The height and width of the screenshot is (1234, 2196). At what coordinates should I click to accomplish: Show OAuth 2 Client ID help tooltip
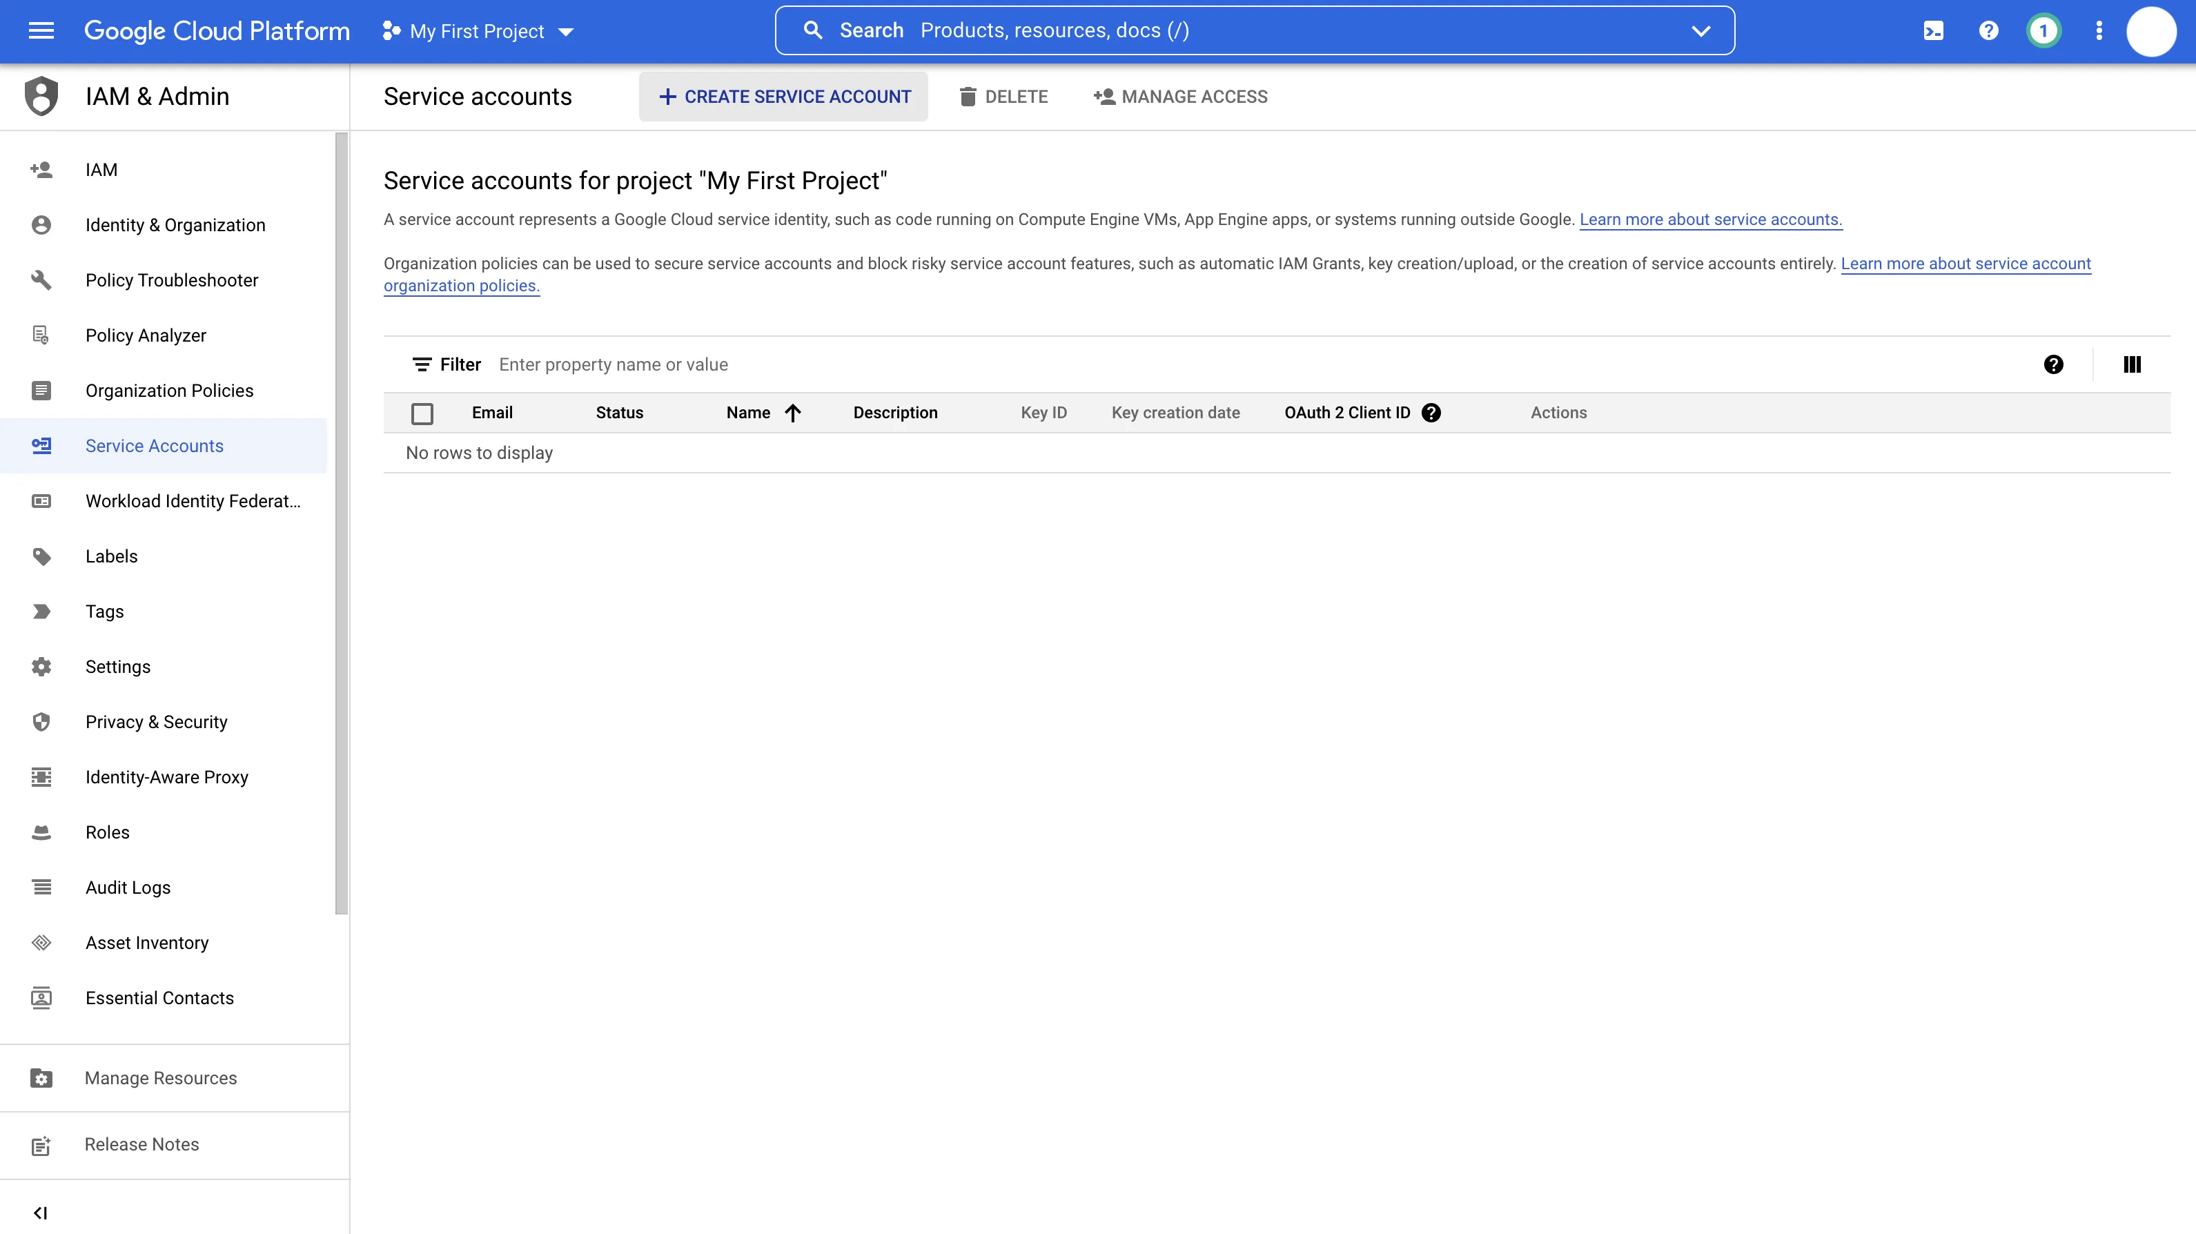[1431, 413]
